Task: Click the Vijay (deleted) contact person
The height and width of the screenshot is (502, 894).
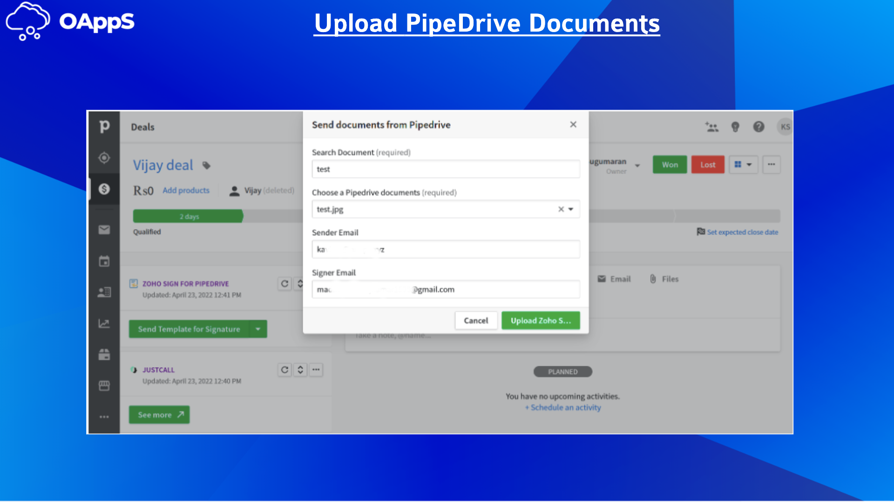Action: [262, 191]
